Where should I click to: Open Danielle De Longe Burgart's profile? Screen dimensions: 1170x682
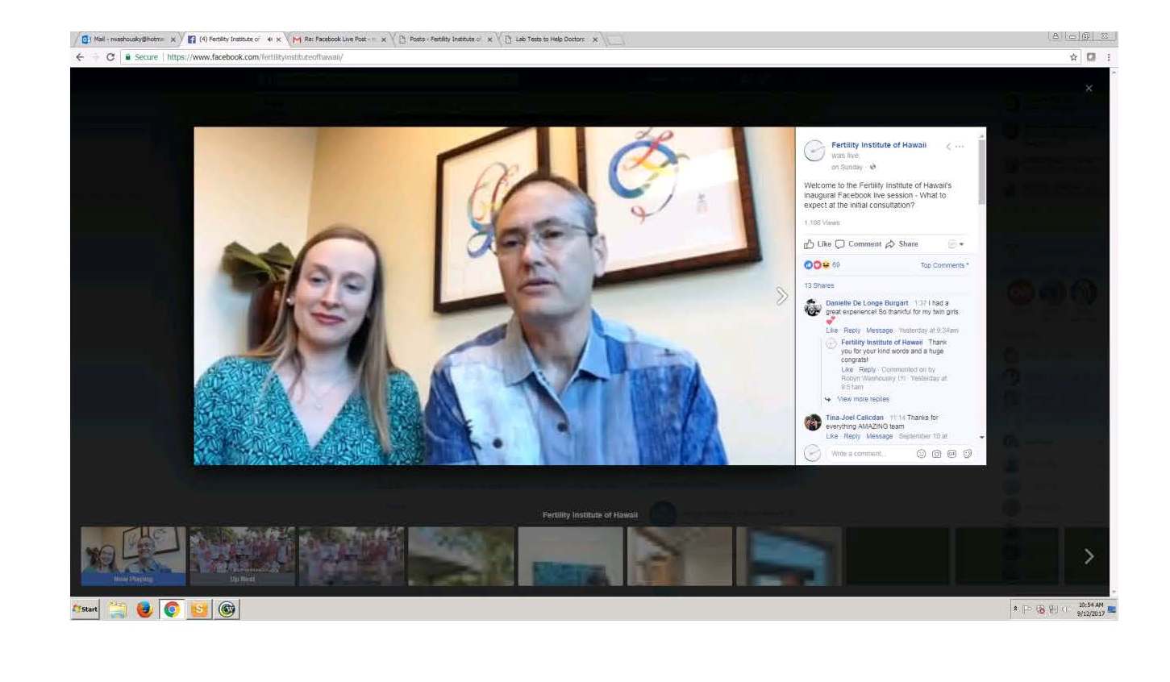coord(866,303)
